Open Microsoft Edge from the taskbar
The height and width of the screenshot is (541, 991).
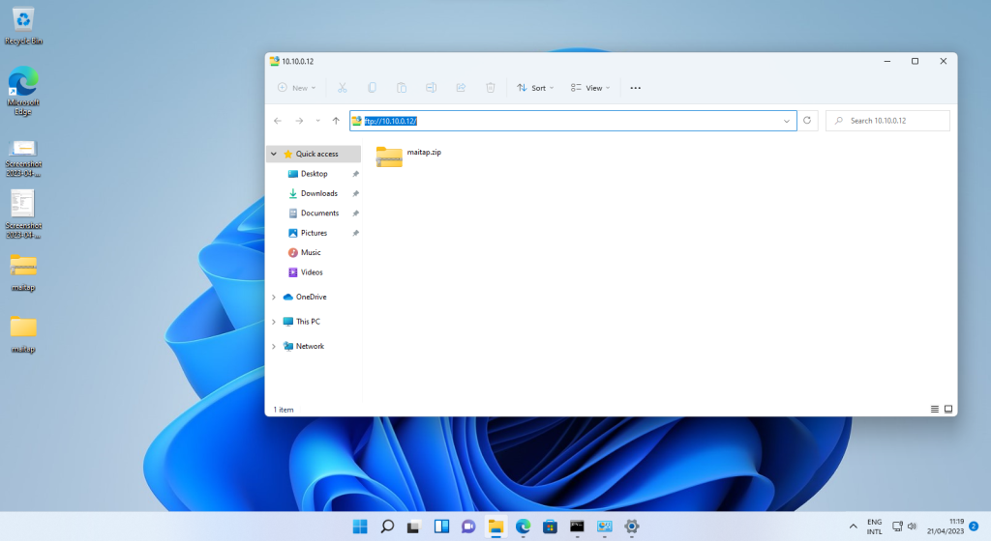(x=523, y=527)
